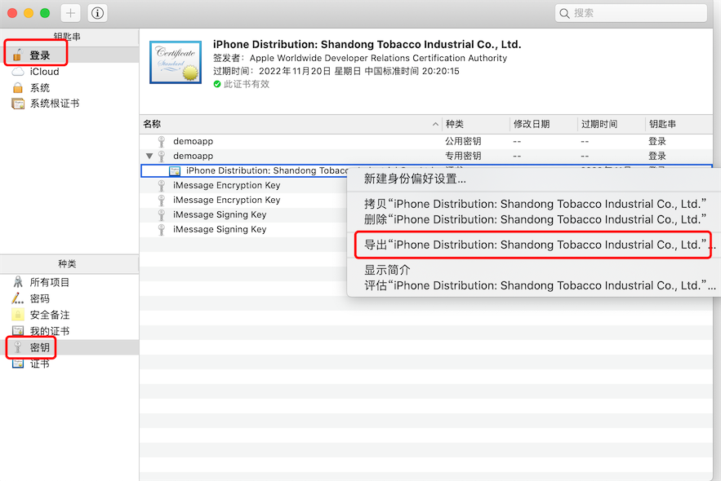The width and height of the screenshot is (721, 481).
Task: Select the 密码 category pencil icon
Action: coord(17,298)
